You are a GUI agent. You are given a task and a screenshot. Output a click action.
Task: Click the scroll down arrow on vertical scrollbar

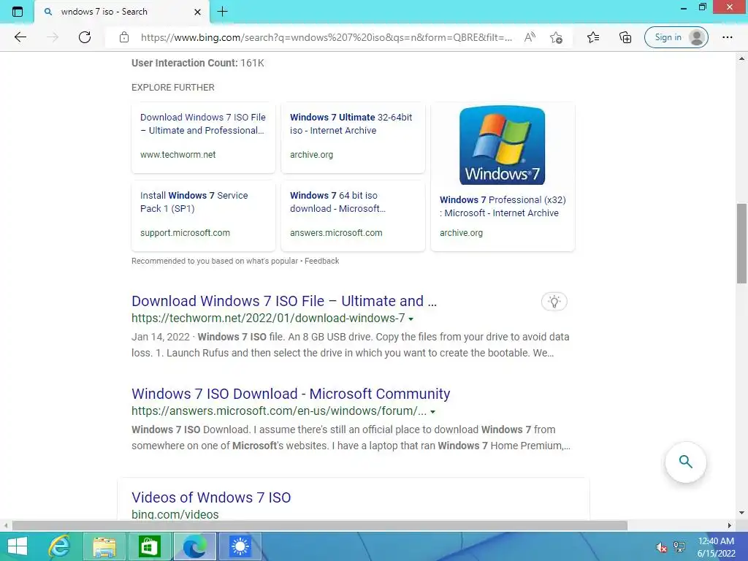point(741,514)
